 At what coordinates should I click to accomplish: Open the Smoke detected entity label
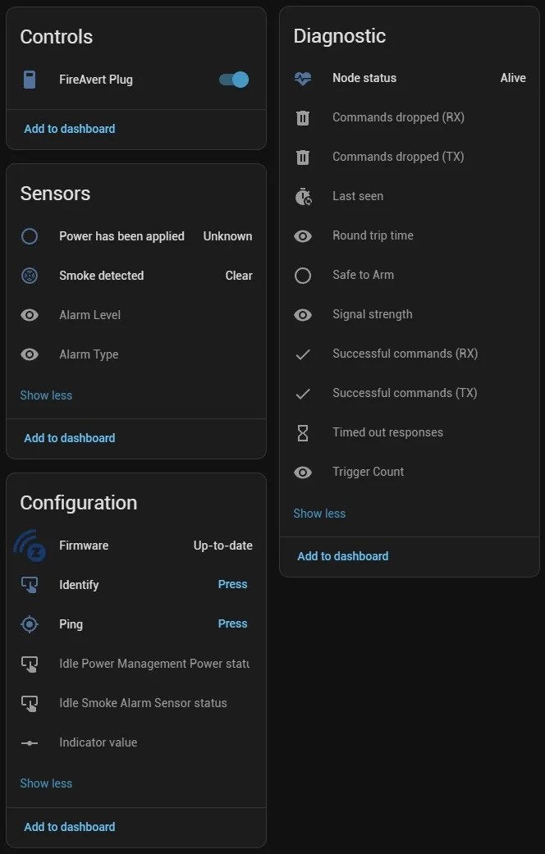102,276
